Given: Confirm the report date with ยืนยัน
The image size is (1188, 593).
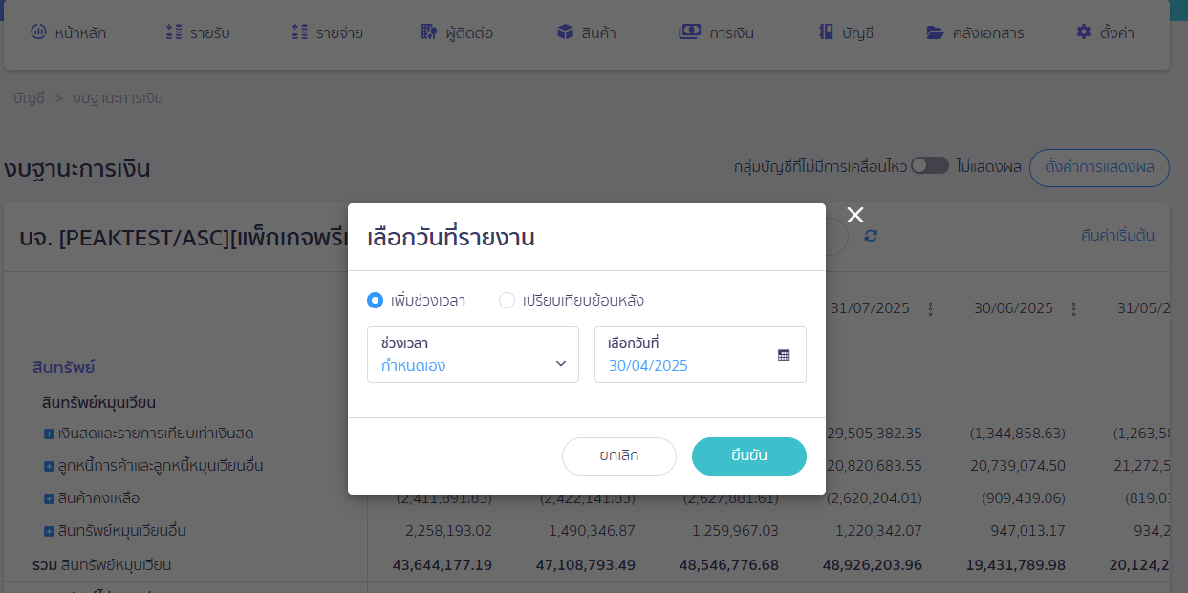Looking at the screenshot, I should tap(748, 455).
